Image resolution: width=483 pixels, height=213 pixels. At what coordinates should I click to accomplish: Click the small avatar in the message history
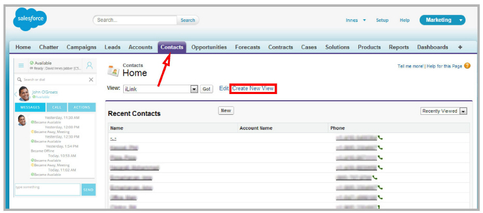[x=22, y=120]
